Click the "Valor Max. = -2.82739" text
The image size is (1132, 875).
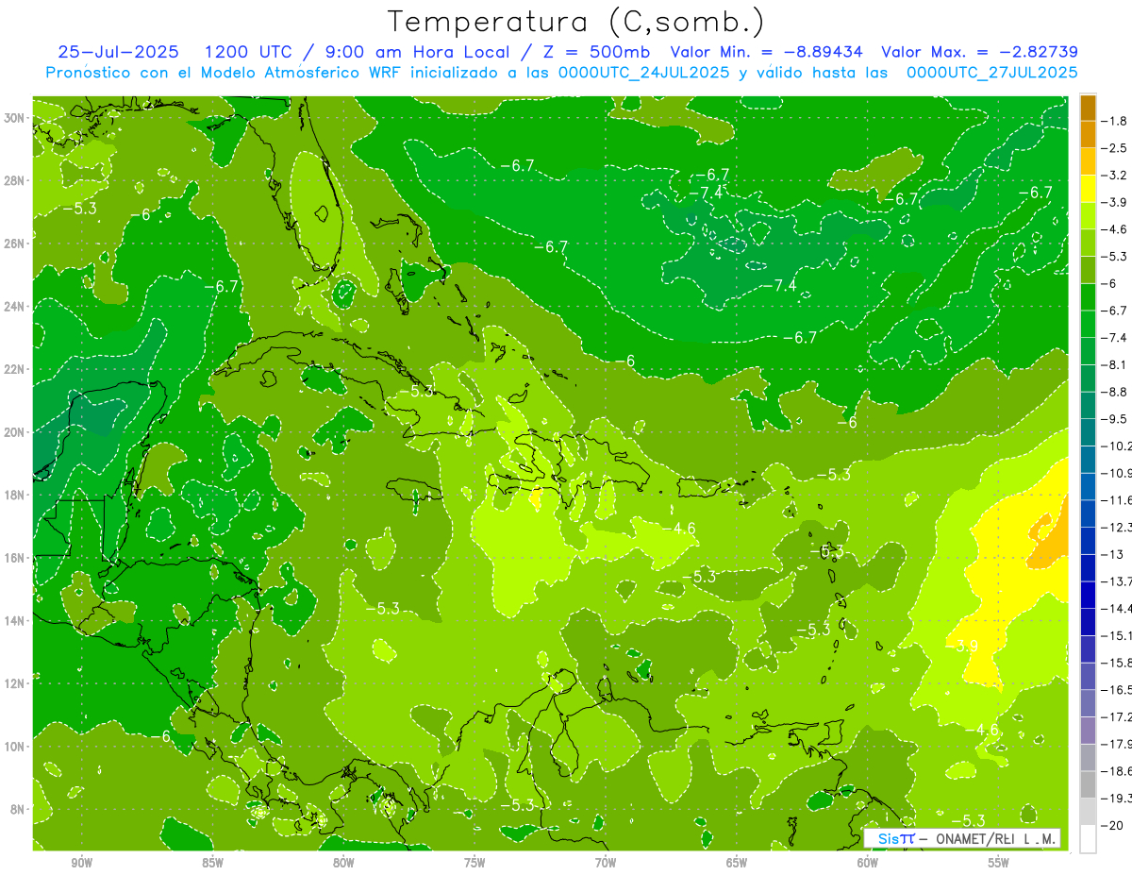pos(979,52)
